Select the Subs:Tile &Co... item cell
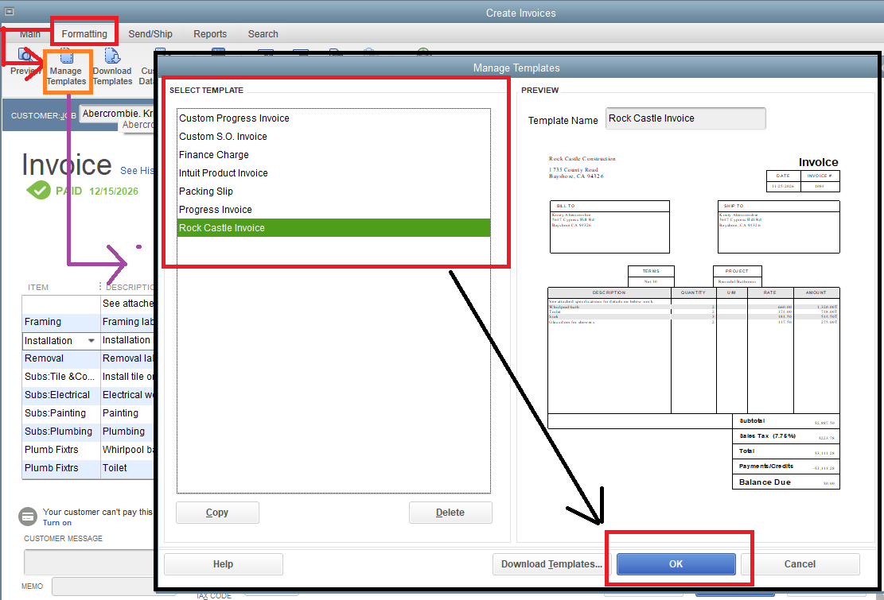 pos(61,377)
